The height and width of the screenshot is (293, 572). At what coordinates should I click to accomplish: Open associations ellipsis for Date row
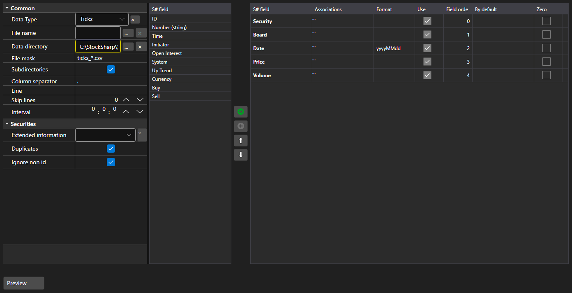[314, 46]
